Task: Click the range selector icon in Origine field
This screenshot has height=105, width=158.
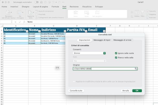Action: 136,69
